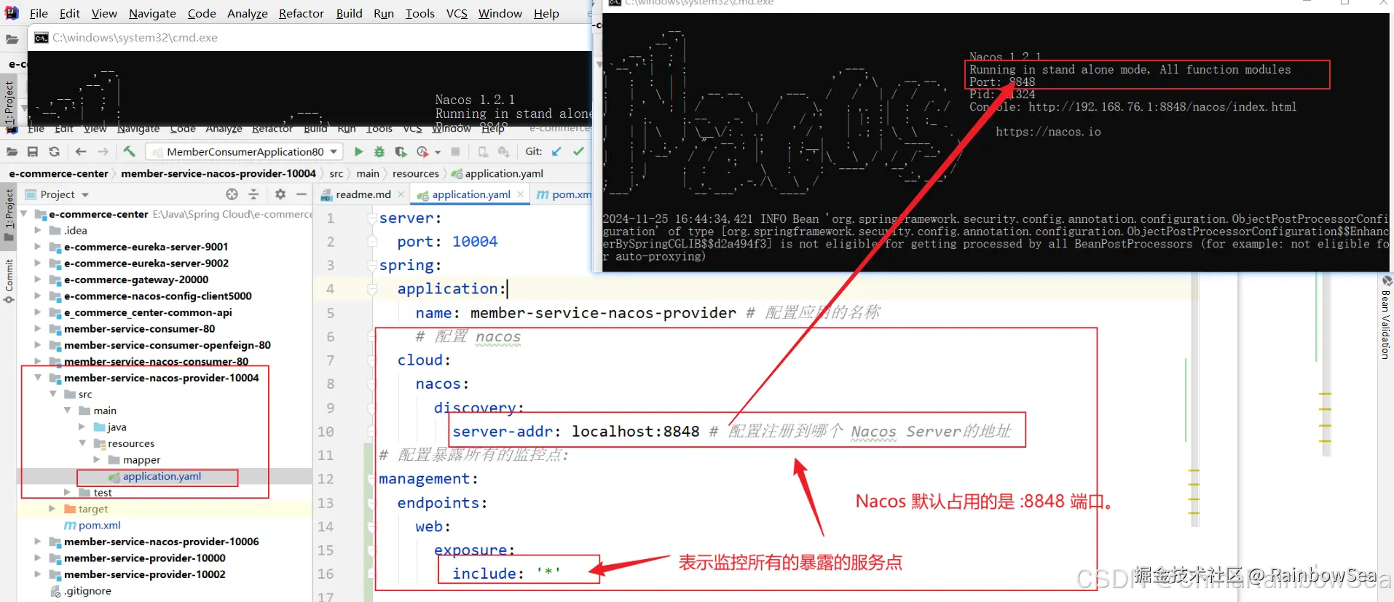Update project with the blue Git arrow
This screenshot has width=1394, height=602.
pyautogui.click(x=556, y=151)
